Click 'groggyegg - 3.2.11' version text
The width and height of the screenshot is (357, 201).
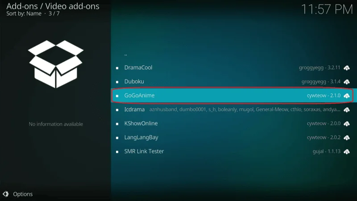[x=320, y=68]
